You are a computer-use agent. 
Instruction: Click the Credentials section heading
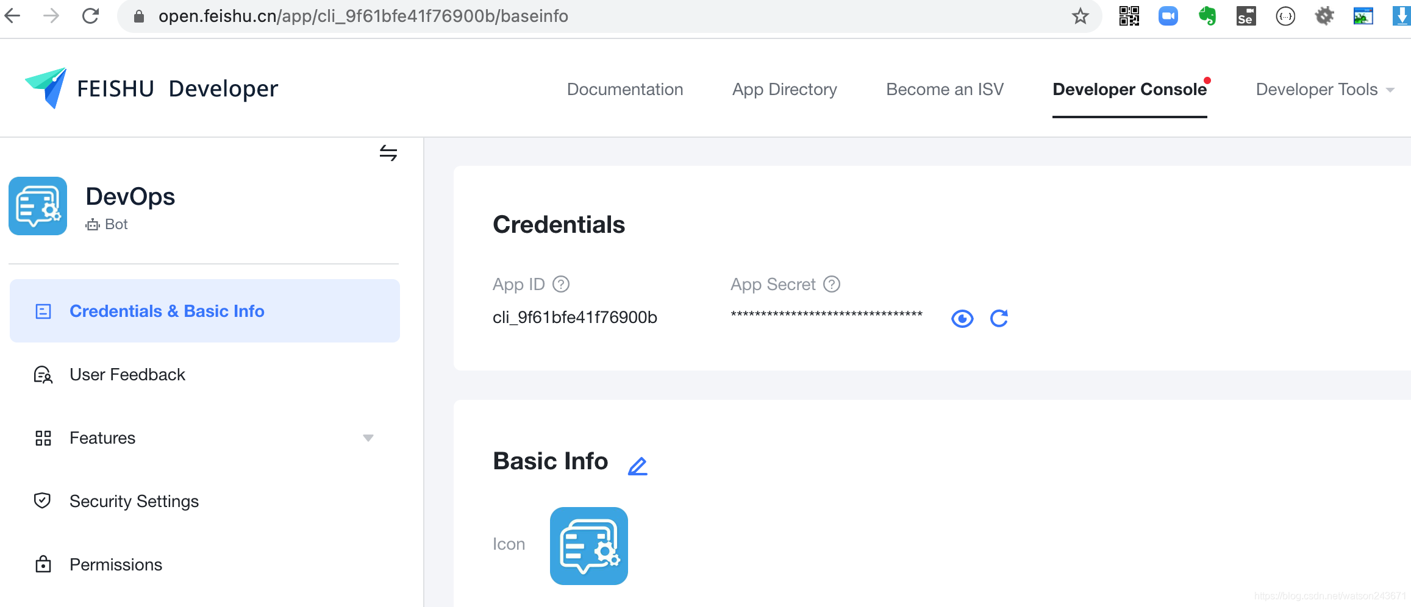tap(559, 224)
